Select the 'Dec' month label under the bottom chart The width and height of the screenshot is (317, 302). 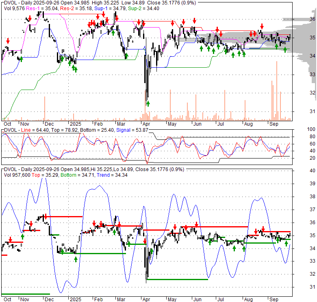click(49, 300)
